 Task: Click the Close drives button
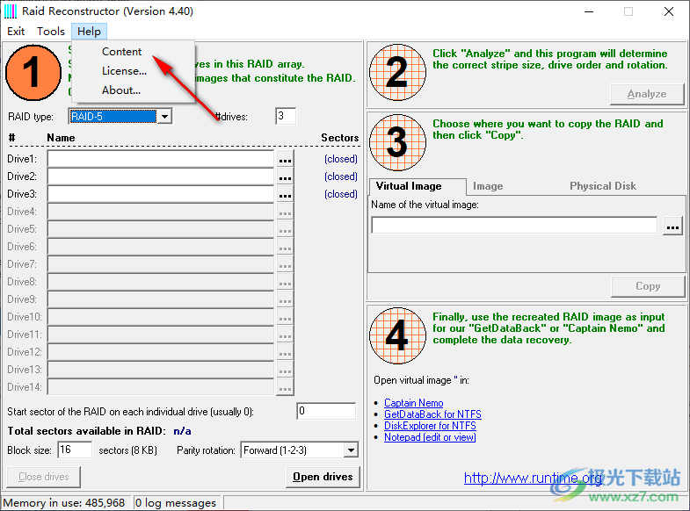44,477
